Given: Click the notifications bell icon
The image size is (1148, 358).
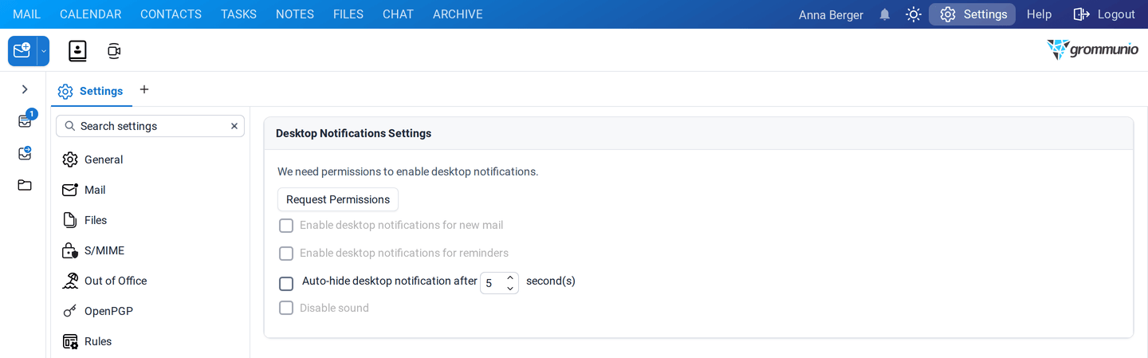Looking at the screenshot, I should pyautogui.click(x=885, y=14).
